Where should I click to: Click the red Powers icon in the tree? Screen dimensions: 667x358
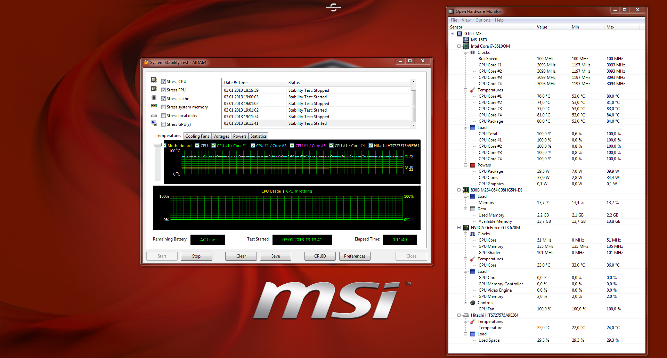[x=473, y=165]
